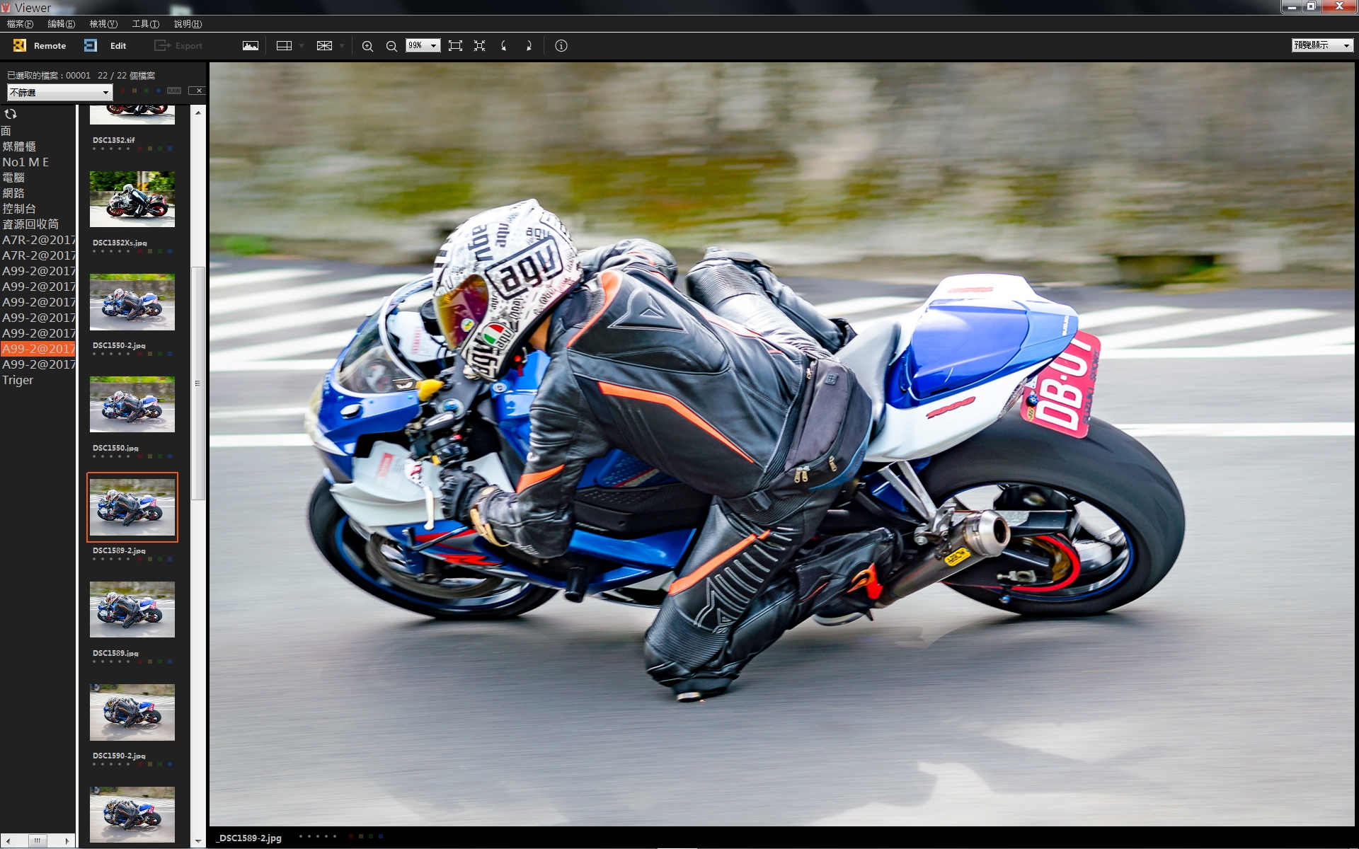Clear filters with the X button
The width and height of the screenshot is (1359, 849).
(x=197, y=91)
